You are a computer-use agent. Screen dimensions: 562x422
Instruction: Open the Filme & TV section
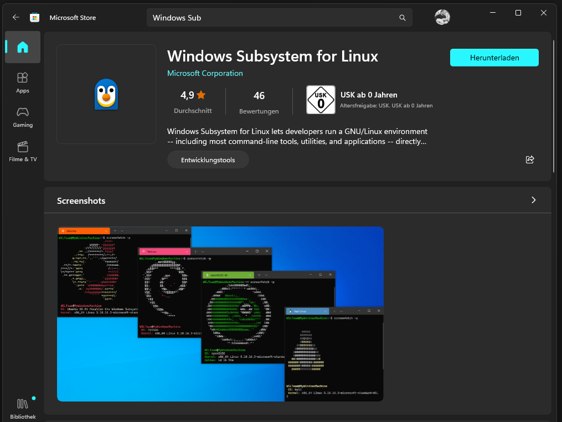pyautogui.click(x=23, y=151)
